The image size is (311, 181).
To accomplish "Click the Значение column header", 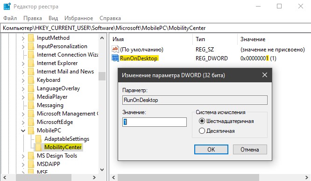I will pyautogui.click(x=274, y=39).
